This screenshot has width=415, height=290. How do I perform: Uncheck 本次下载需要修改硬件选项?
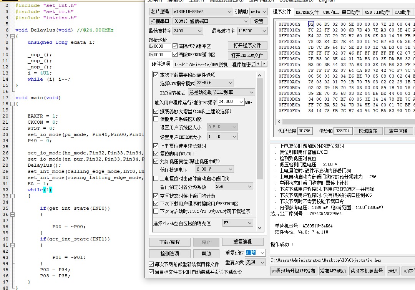coord(156,75)
